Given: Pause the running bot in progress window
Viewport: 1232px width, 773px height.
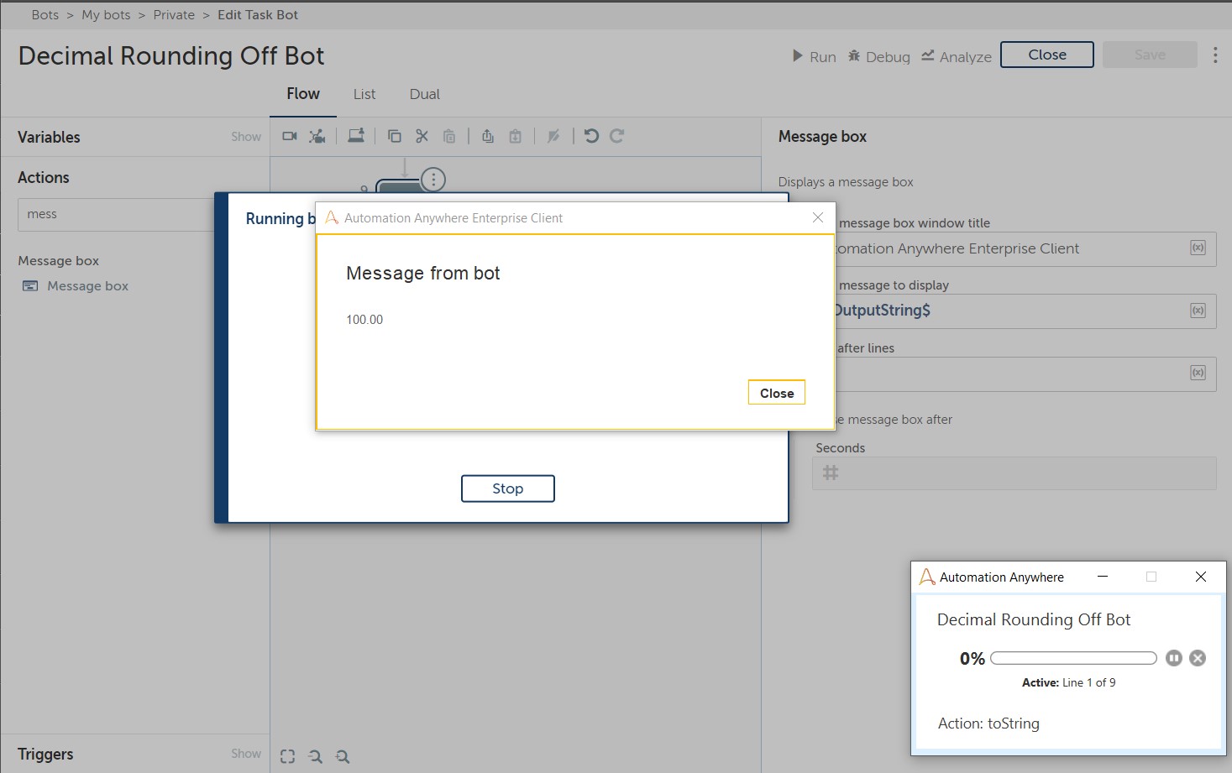Looking at the screenshot, I should point(1174,658).
